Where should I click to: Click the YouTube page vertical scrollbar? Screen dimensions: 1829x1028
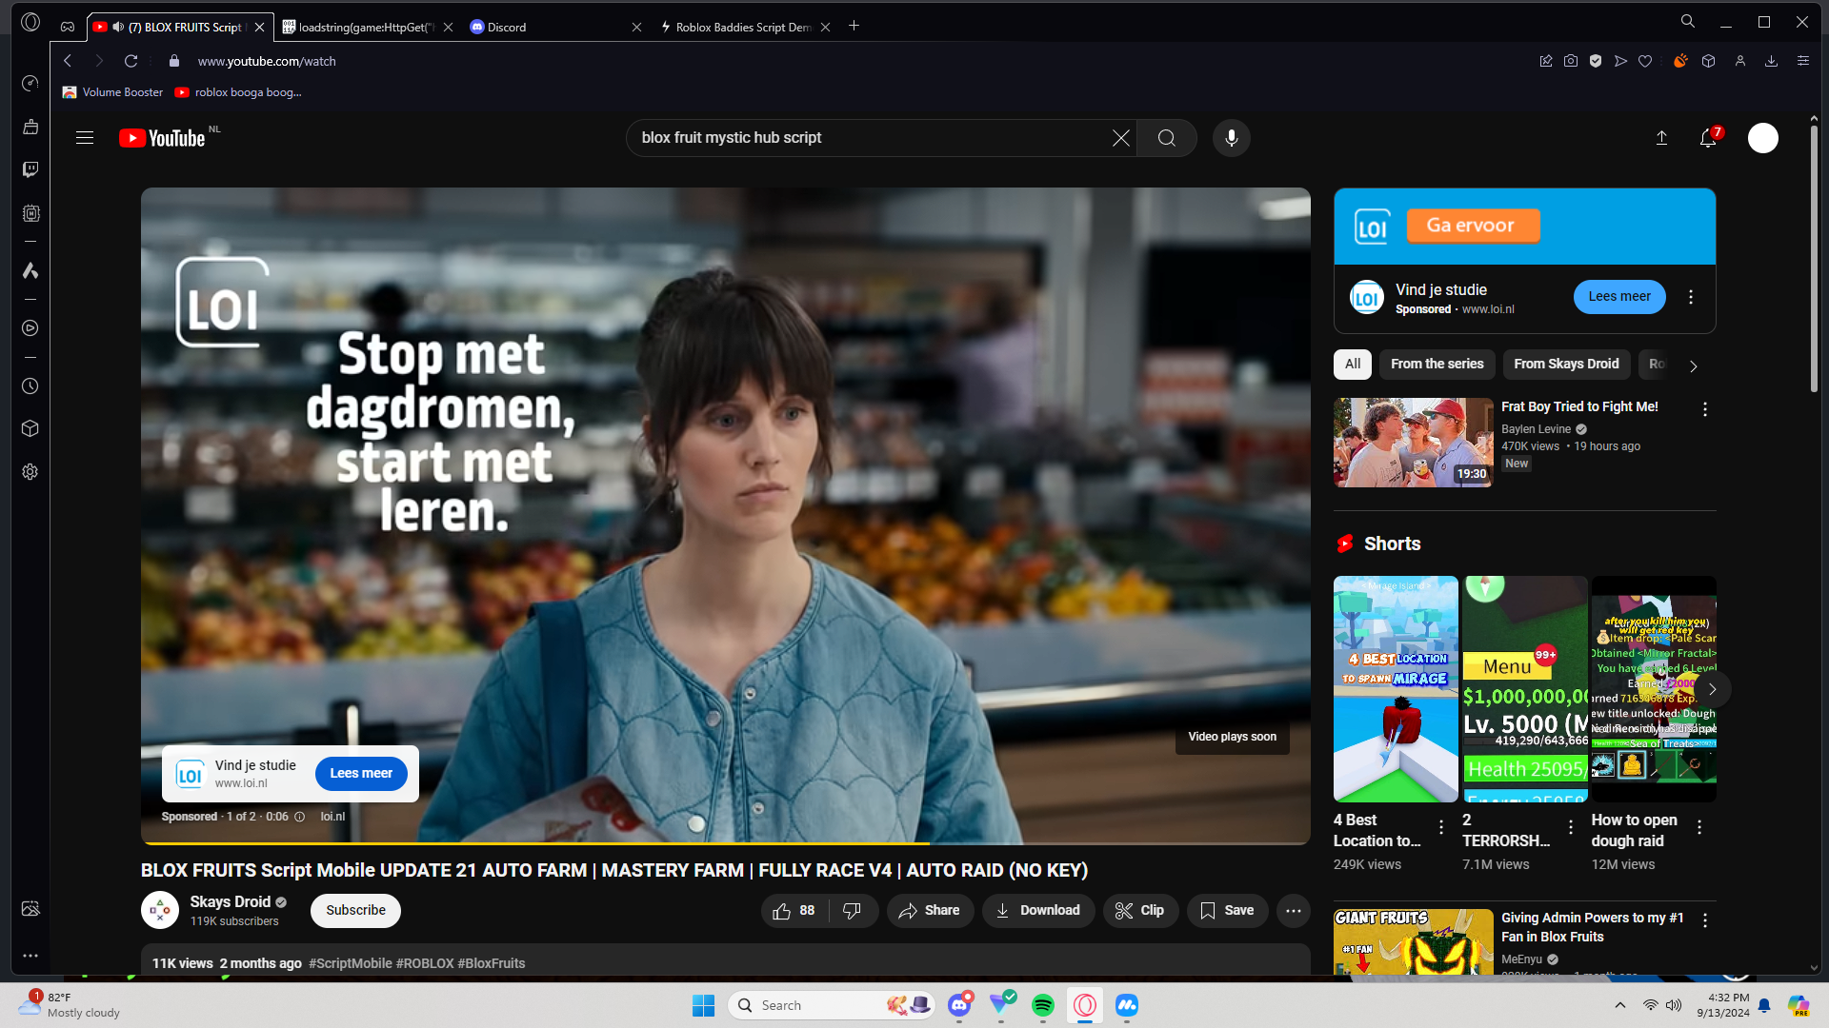[x=1814, y=260]
